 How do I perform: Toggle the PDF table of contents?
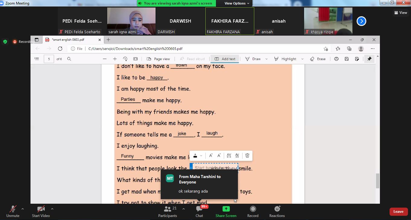[x=37, y=59]
